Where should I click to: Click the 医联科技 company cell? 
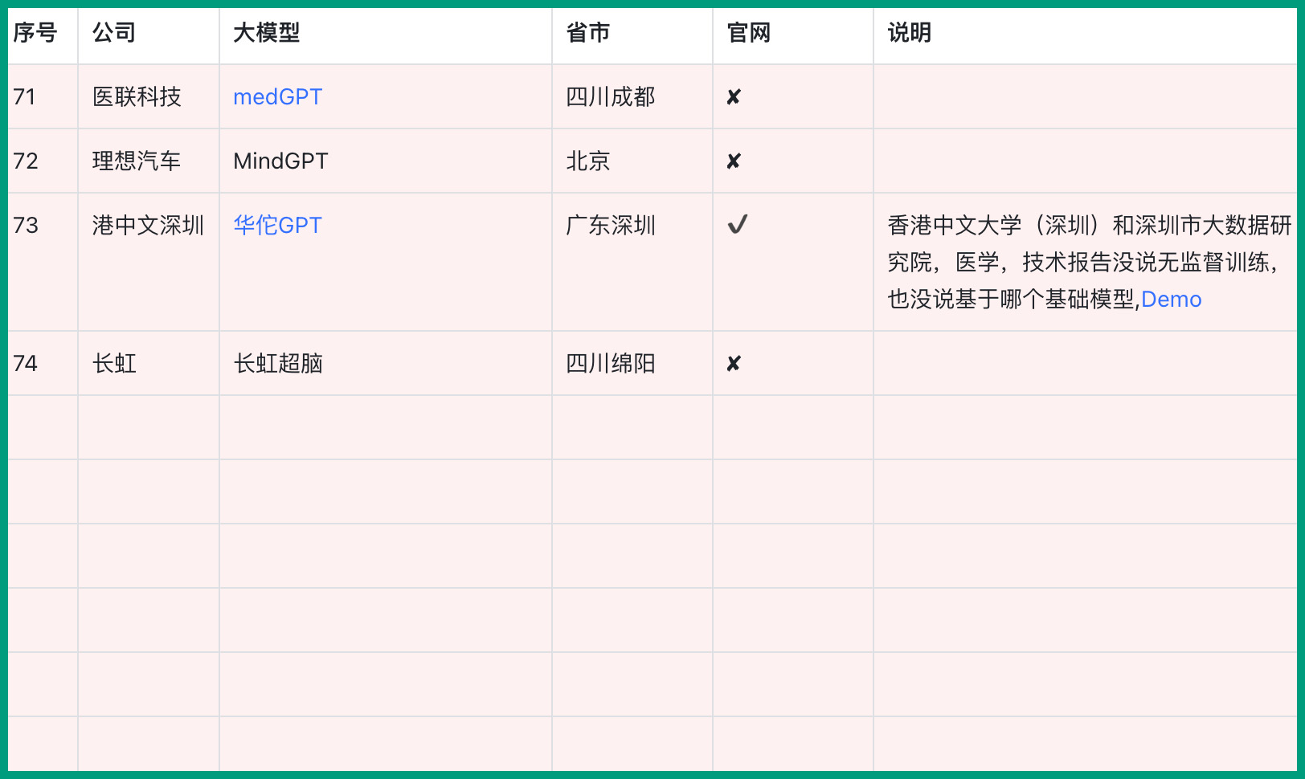tap(137, 97)
